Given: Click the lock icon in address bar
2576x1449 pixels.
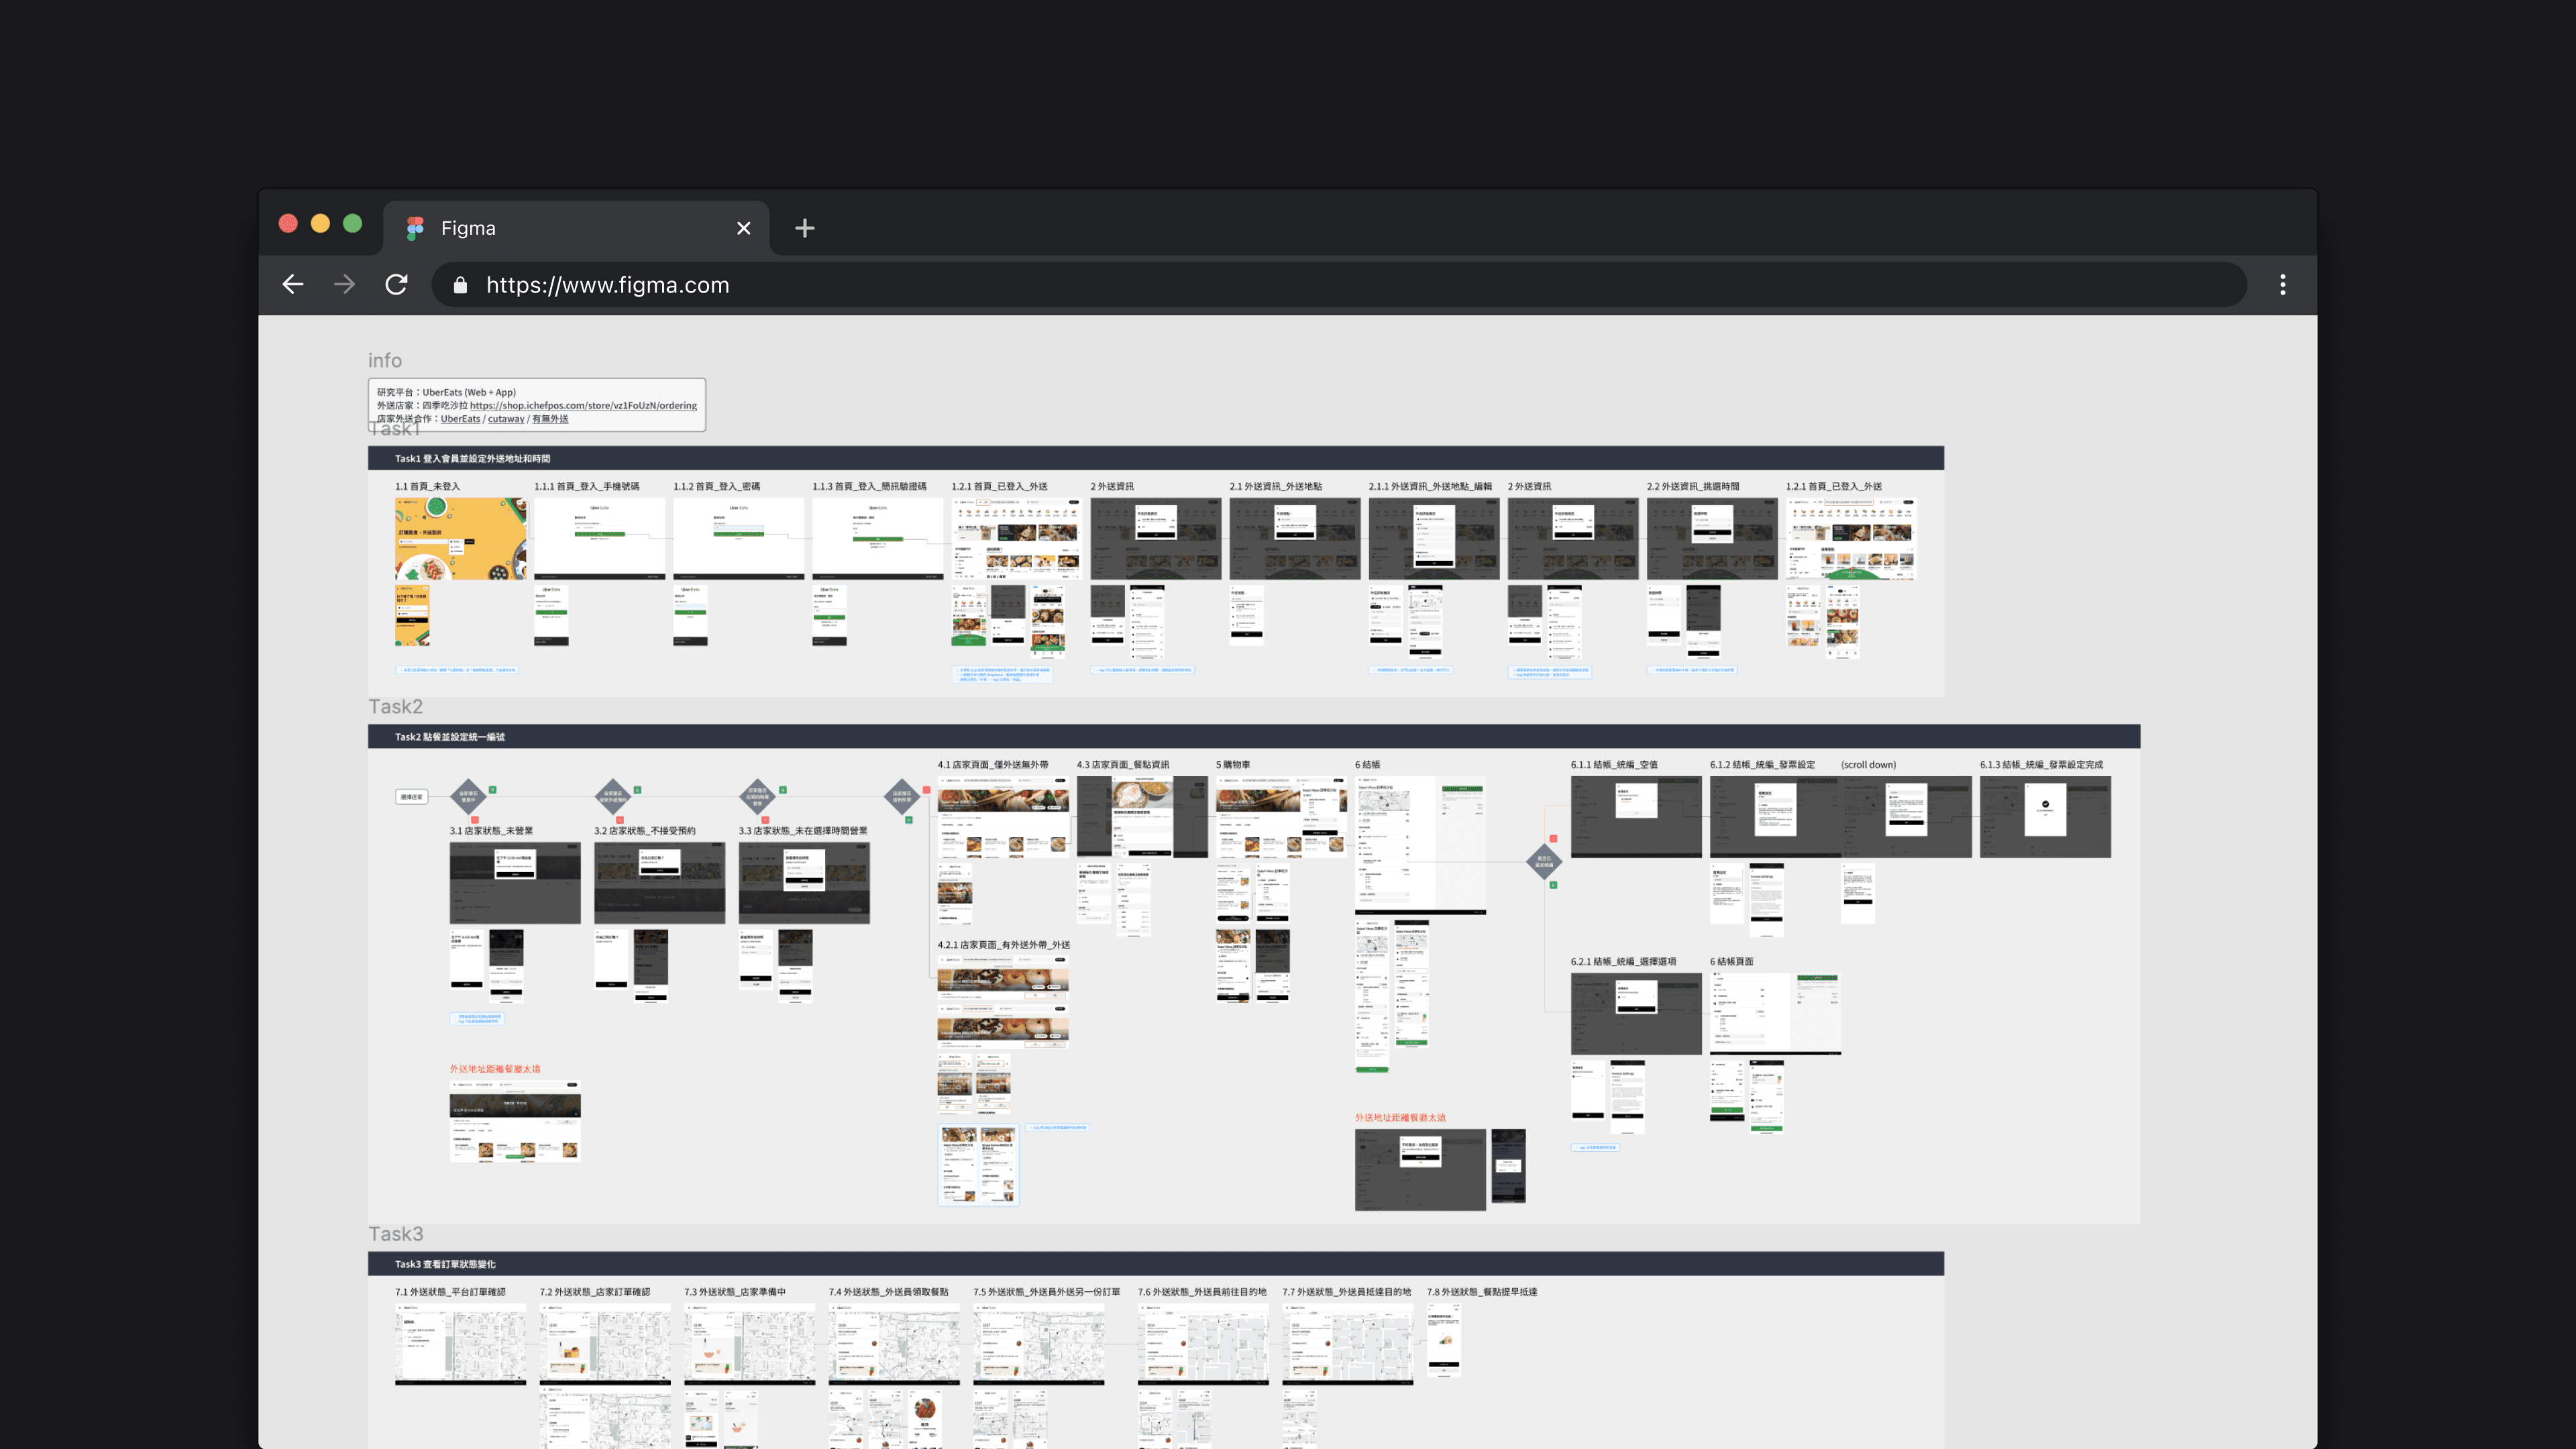Looking at the screenshot, I should click(460, 286).
